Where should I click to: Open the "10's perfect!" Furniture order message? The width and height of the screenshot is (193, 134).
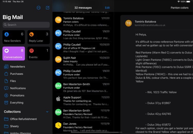coord(83,74)
